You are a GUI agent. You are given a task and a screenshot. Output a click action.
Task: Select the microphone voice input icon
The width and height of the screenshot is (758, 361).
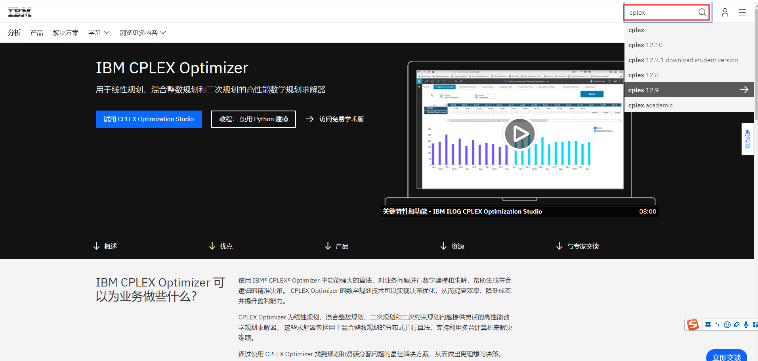tap(746, 325)
